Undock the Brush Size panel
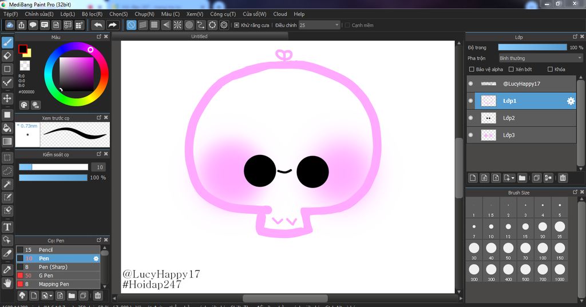Image resolution: width=586 pixels, height=307 pixels. tap(575, 192)
